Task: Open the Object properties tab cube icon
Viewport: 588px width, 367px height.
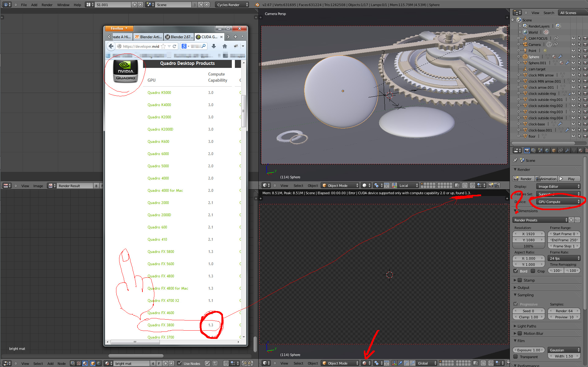Action: 554,150
